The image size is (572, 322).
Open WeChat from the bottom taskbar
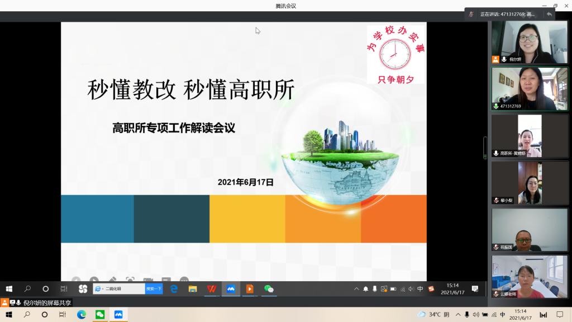pyautogui.click(x=100, y=315)
